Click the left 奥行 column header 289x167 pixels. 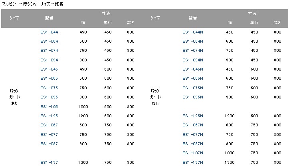[108, 23]
